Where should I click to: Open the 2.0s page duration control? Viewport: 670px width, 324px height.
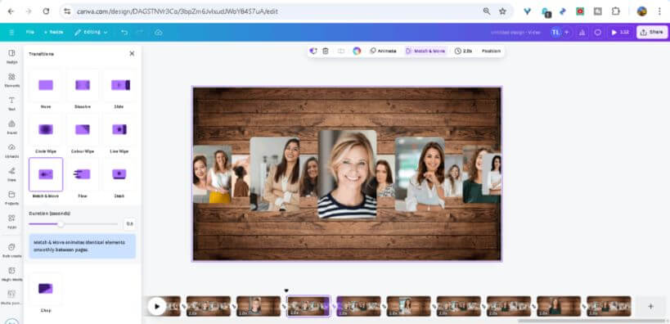(x=463, y=51)
